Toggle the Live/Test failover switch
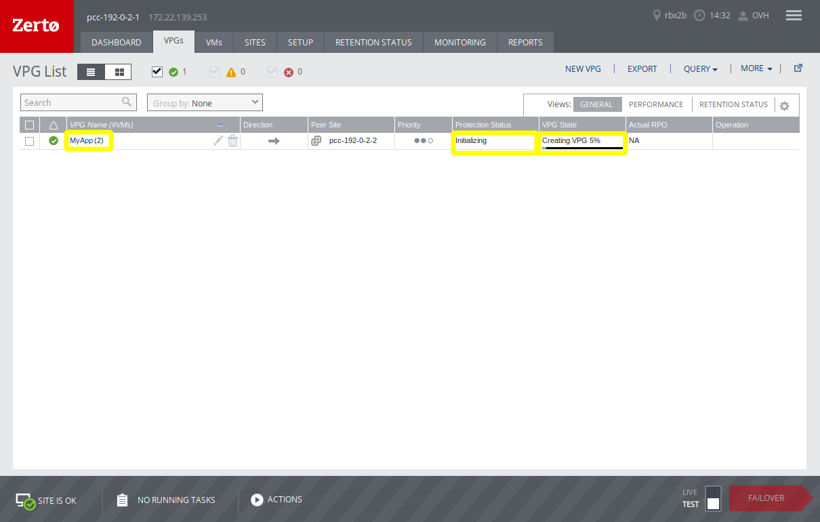The image size is (820, 522). coord(712,498)
